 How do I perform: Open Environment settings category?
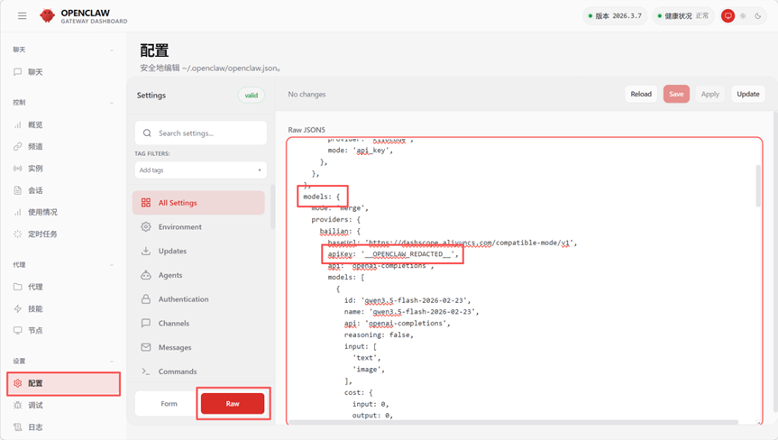pos(198,226)
